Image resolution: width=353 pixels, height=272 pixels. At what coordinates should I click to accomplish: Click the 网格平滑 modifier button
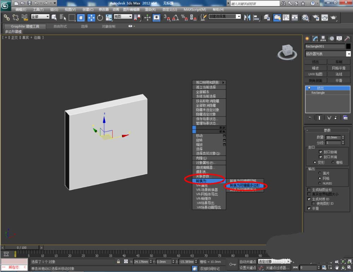[x=339, y=68]
